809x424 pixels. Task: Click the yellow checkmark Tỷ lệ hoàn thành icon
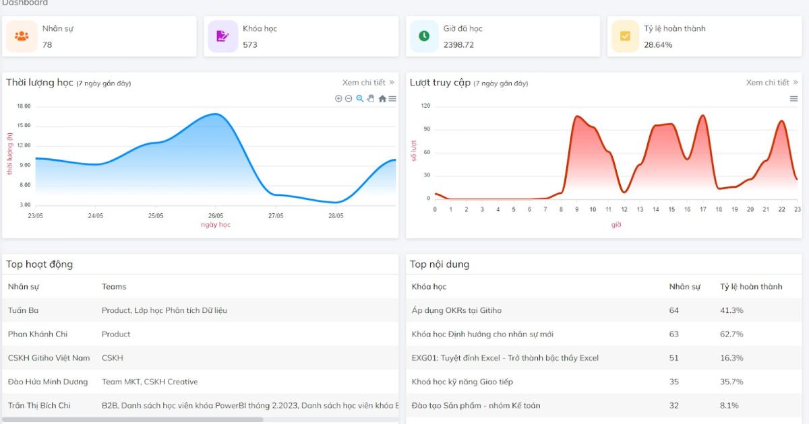[625, 36]
